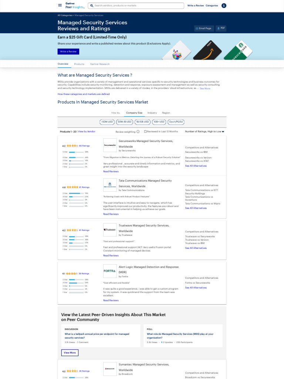
Task: Open the Number of Ratings sort dropdown
Action: tap(204, 131)
